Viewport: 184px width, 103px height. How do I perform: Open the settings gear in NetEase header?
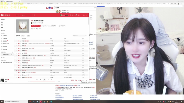[x=73, y=15]
